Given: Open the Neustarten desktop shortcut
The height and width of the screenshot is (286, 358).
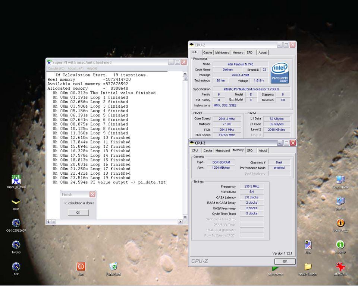Looking at the screenshot, I should coord(275,268).
